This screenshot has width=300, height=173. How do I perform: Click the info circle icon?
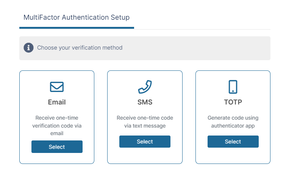tap(28, 48)
